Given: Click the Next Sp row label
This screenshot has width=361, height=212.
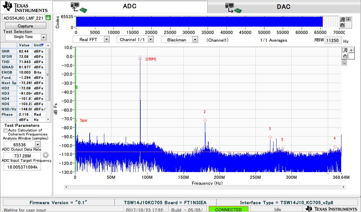Looking at the screenshot, I should (x=9, y=83).
